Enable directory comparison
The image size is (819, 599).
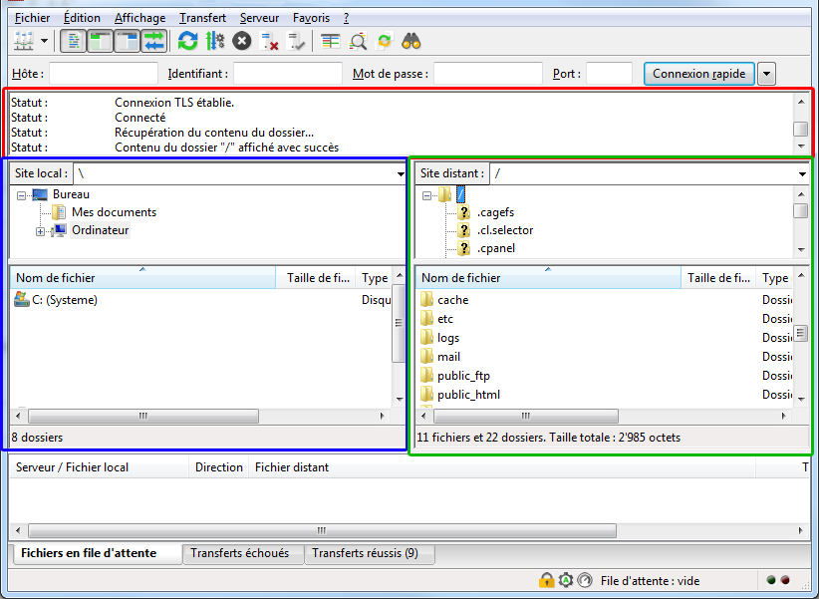pyautogui.click(x=329, y=41)
